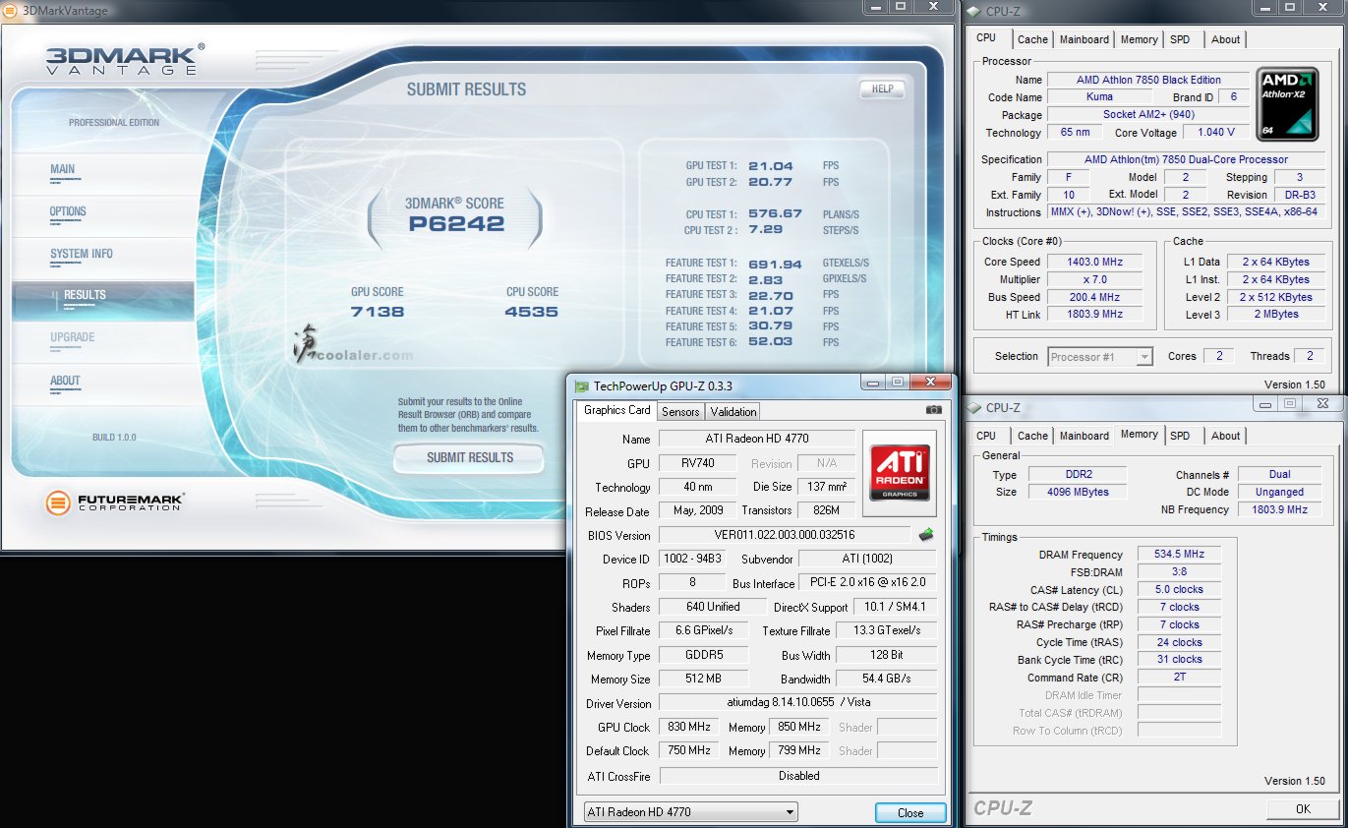Open the Cache tab in top CPU-Z
The width and height of the screenshot is (1348, 828).
click(1032, 39)
